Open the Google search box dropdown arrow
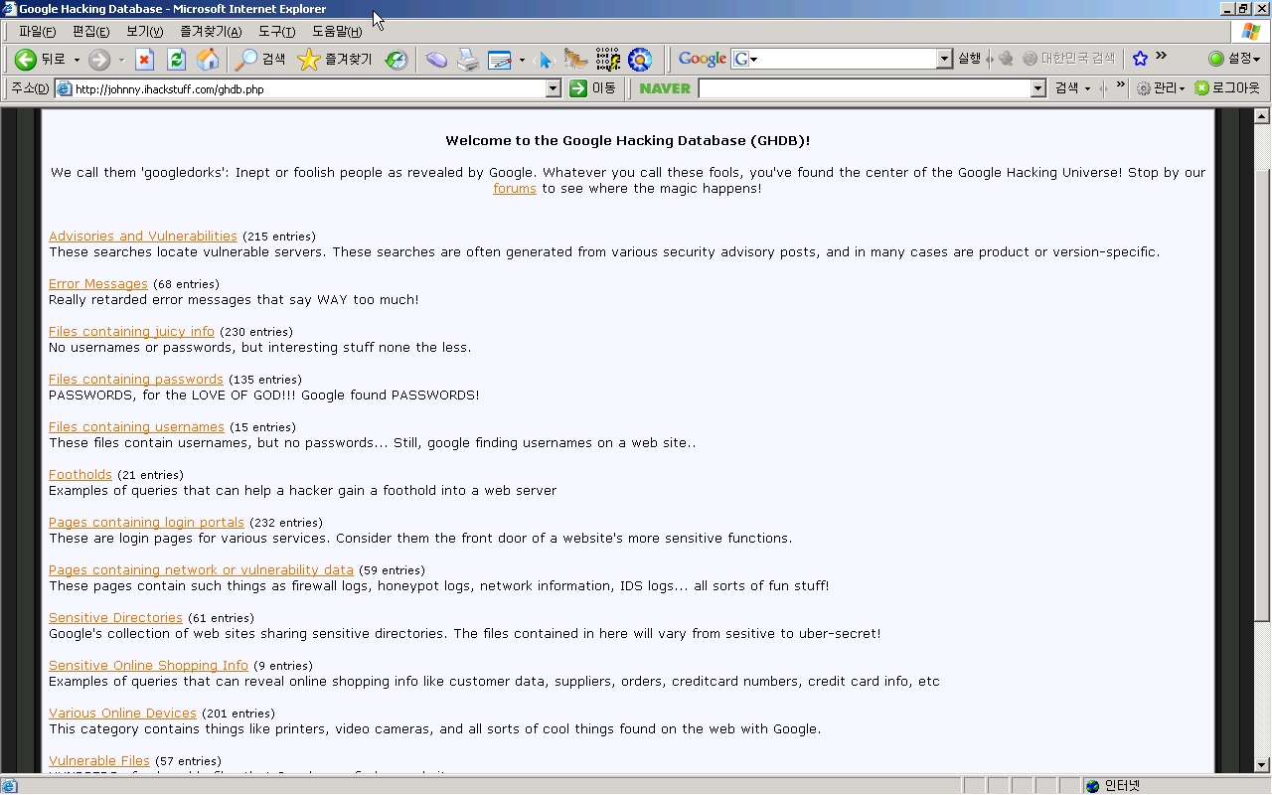The width and height of the screenshot is (1272, 795). (944, 59)
